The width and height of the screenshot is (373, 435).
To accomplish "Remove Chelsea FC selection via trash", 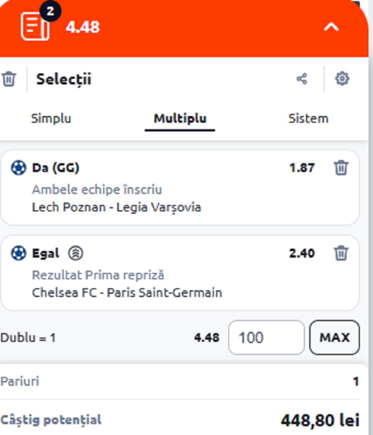I will tap(341, 253).
